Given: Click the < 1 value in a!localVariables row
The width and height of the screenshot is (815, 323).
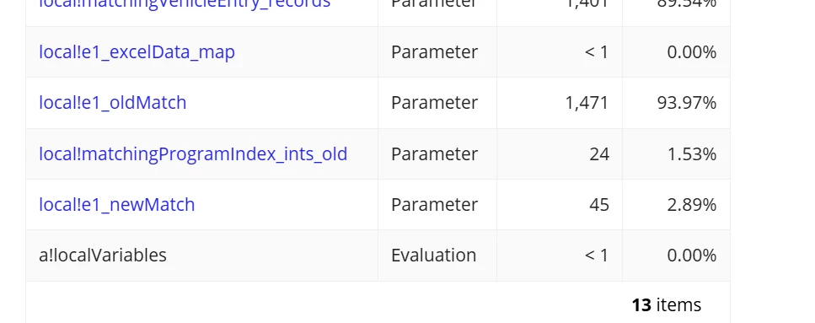Looking at the screenshot, I should tap(596, 256).
